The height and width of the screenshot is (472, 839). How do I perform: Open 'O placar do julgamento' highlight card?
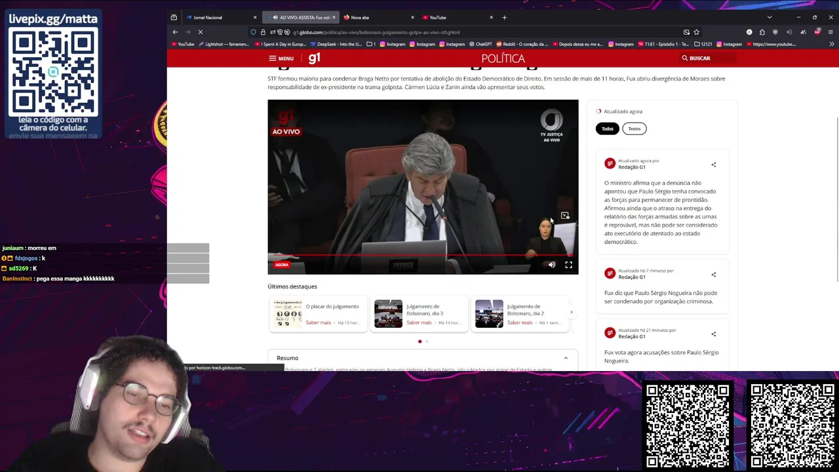(318, 314)
